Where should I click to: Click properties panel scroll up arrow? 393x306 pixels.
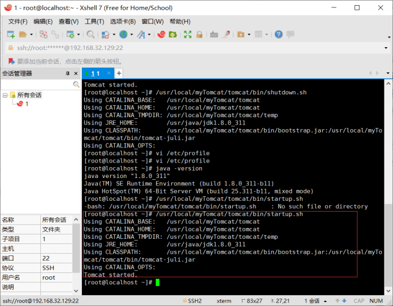pos(76,220)
